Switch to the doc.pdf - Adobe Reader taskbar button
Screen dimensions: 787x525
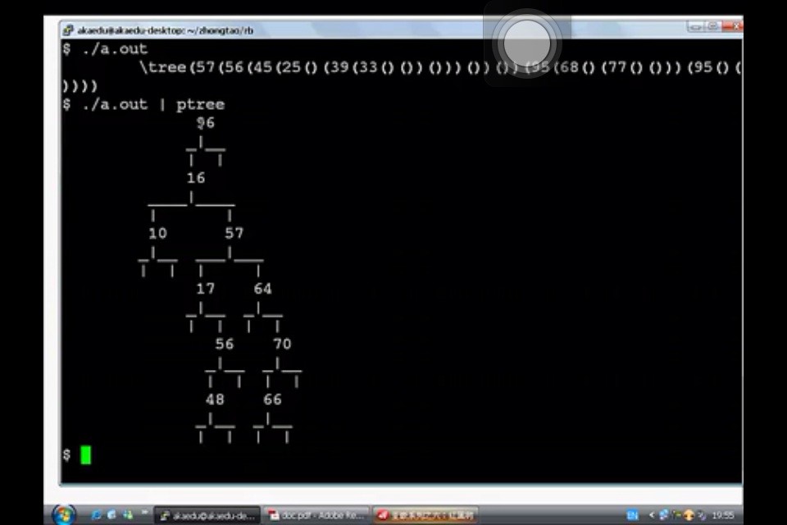pyautogui.click(x=316, y=515)
